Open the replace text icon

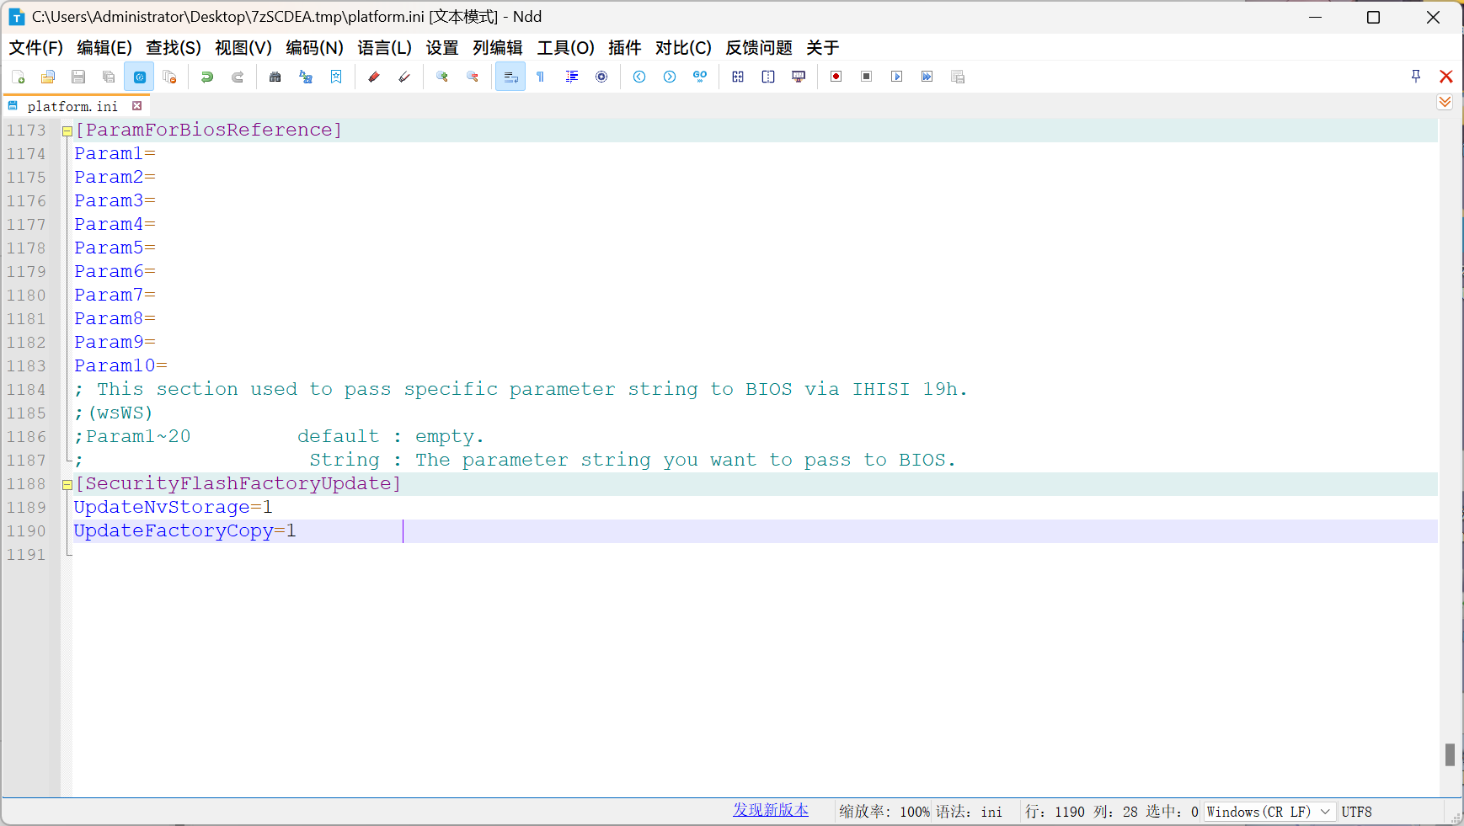click(306, 77)
